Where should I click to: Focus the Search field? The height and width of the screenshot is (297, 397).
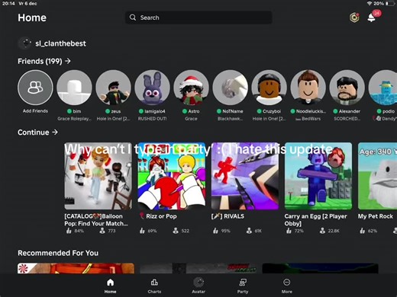198,18
